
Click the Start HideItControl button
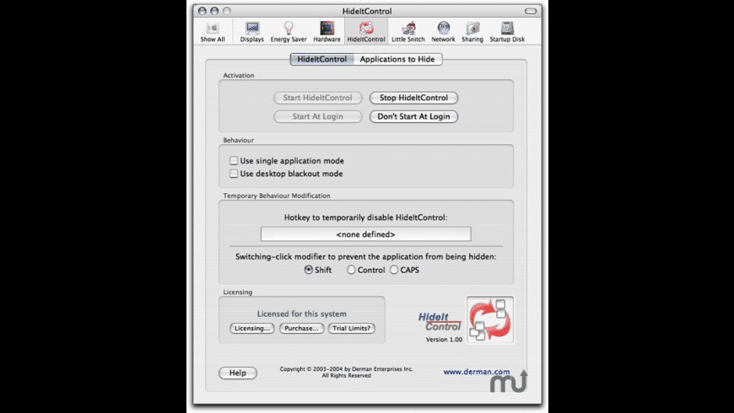[x=318, y=98]
